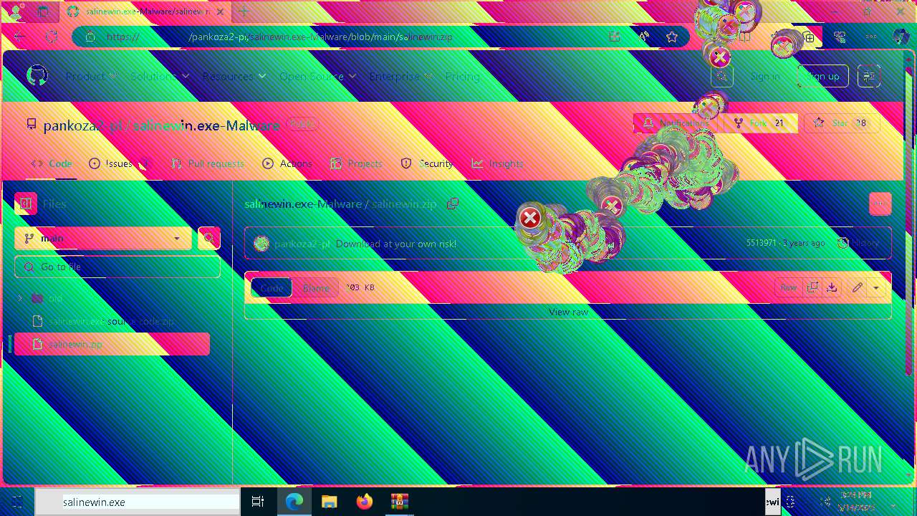Select salinewin.zip in file tree
The width and height of the screenshot is (917, 516).
tap(112, 344)
